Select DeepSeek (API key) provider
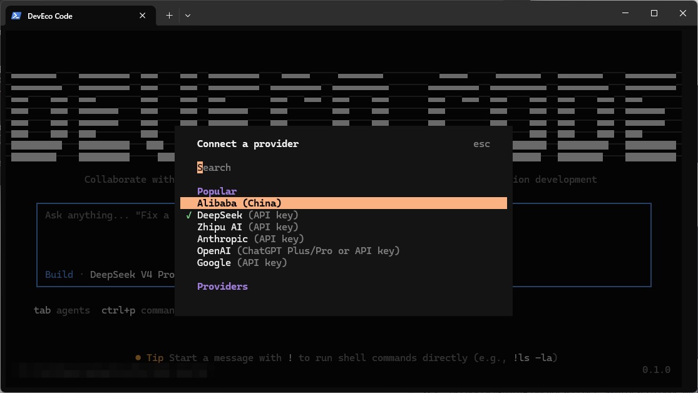The image size is (698, 393). pos(343,215)
